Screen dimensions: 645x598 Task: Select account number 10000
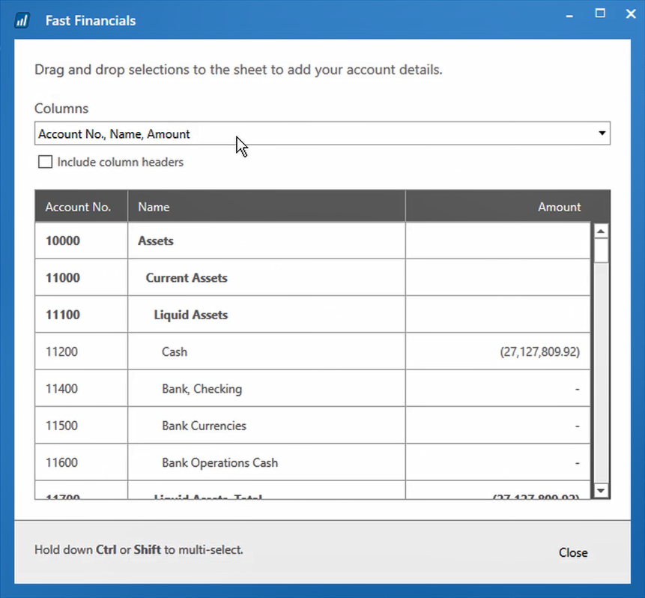pos(62,241)
